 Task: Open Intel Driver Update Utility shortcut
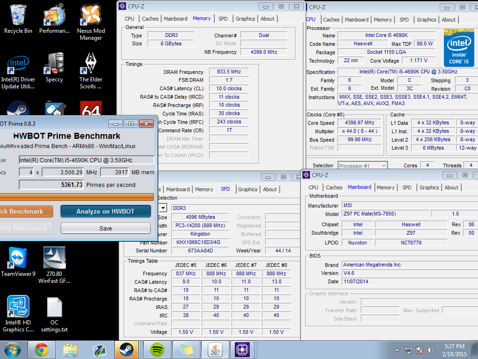point(18,71)
